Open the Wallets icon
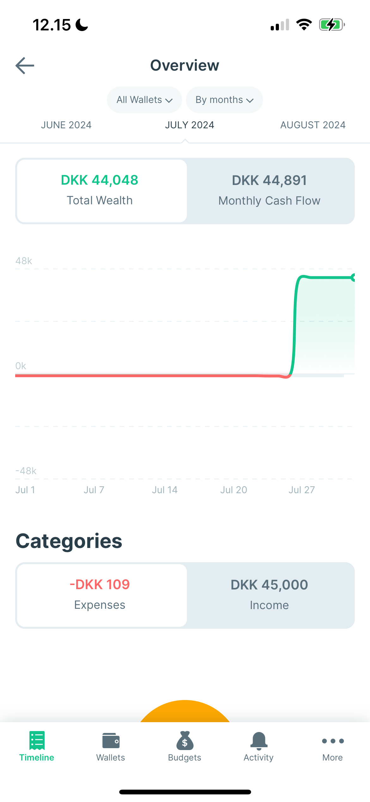This screenshot has height=802, width=370. [111, 741]
